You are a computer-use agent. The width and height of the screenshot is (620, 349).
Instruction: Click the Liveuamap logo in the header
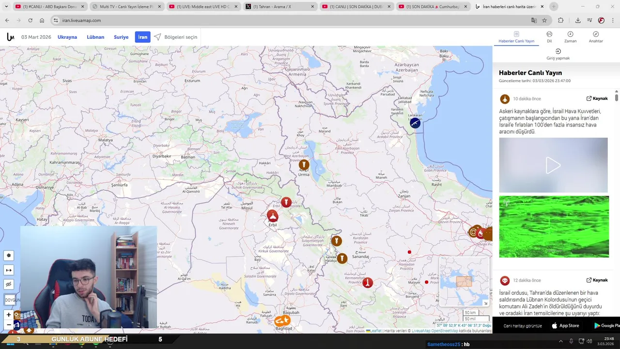11,37
